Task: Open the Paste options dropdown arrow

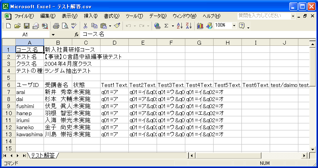Action: (110, 26)
